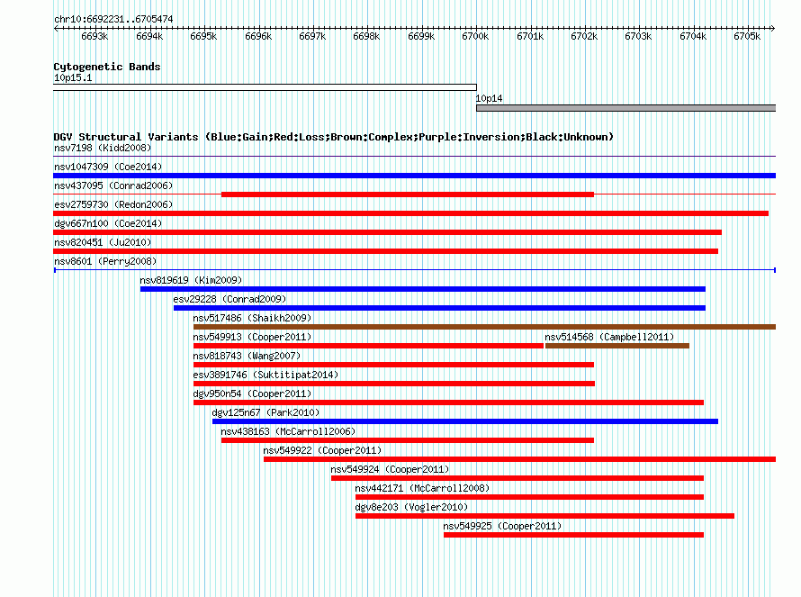Click the dgv8e203 (Vogler2010) label
Screen dimensions: 801x597
click(411, 508)
